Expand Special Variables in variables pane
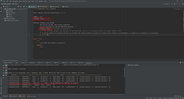 point(127,65)
